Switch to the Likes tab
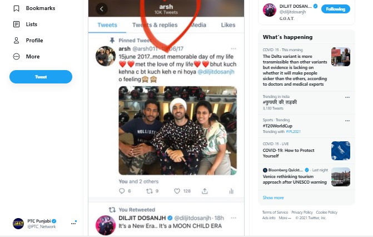This screenshot has height=237, width=373. [228, 25]
